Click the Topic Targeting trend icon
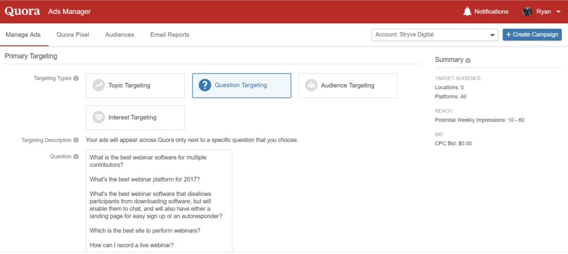This screenshot has width=568, height=254. point(99,85)
